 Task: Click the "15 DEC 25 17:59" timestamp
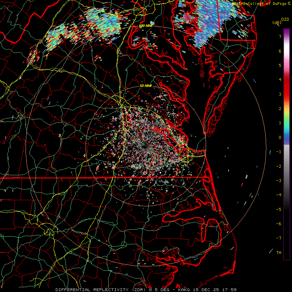pos(214,290)
